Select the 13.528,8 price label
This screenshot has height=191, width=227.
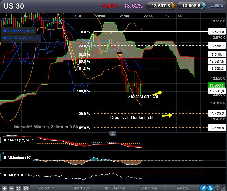(x=217, y=68)
